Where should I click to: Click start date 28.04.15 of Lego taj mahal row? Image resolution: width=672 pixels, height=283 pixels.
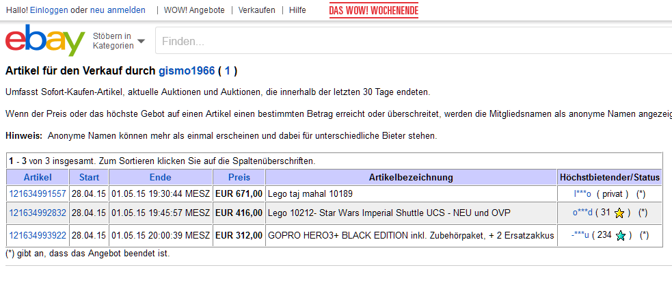[x=89, y=194]
